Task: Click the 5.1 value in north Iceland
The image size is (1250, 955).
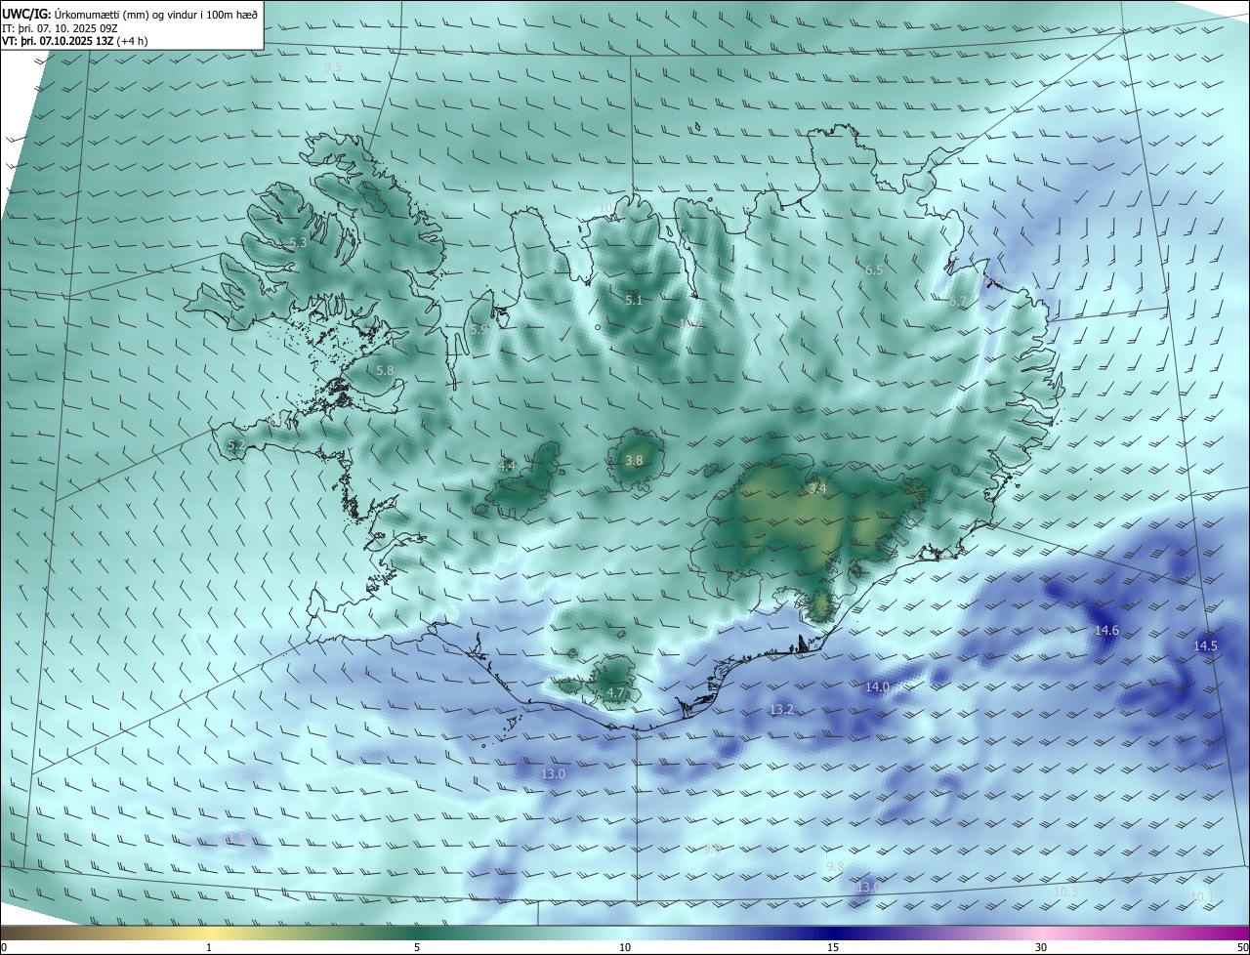Action: (x=634, y=300)
